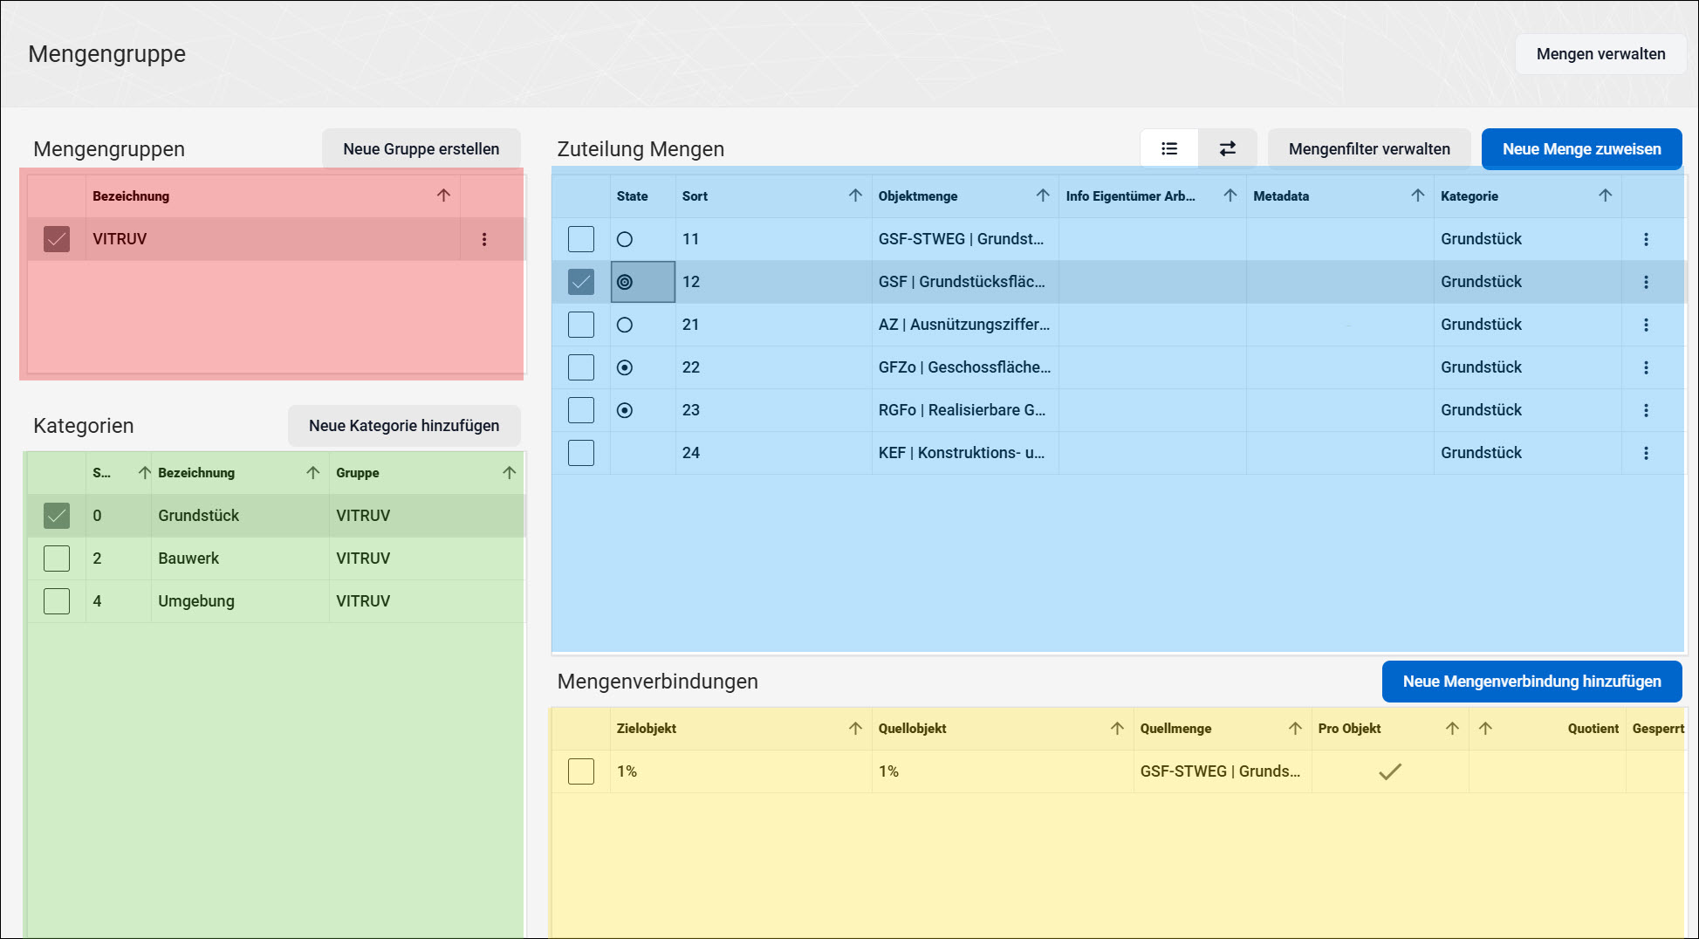Image resolution: width=1699 pixels, height=939 pixels.
Task: Open three-dot menu for KEF row 24
Action: (1646, 453)
